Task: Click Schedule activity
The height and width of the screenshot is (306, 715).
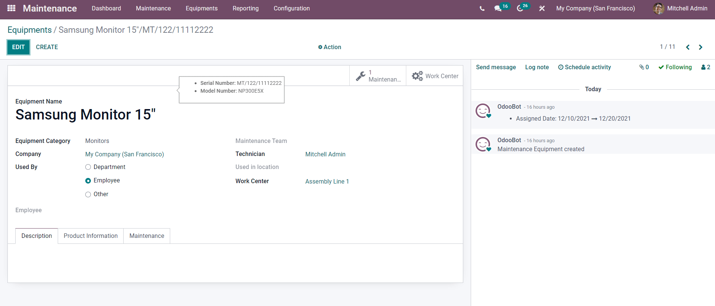Action: (584, 67)
